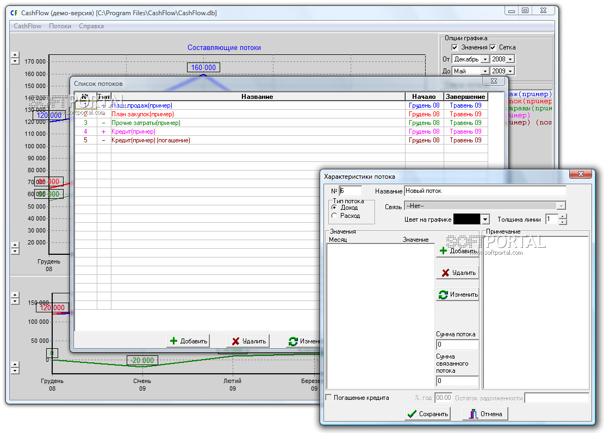Click Удалить in Значения group
This screenshot has height=433, width=604.
[458, 273]
